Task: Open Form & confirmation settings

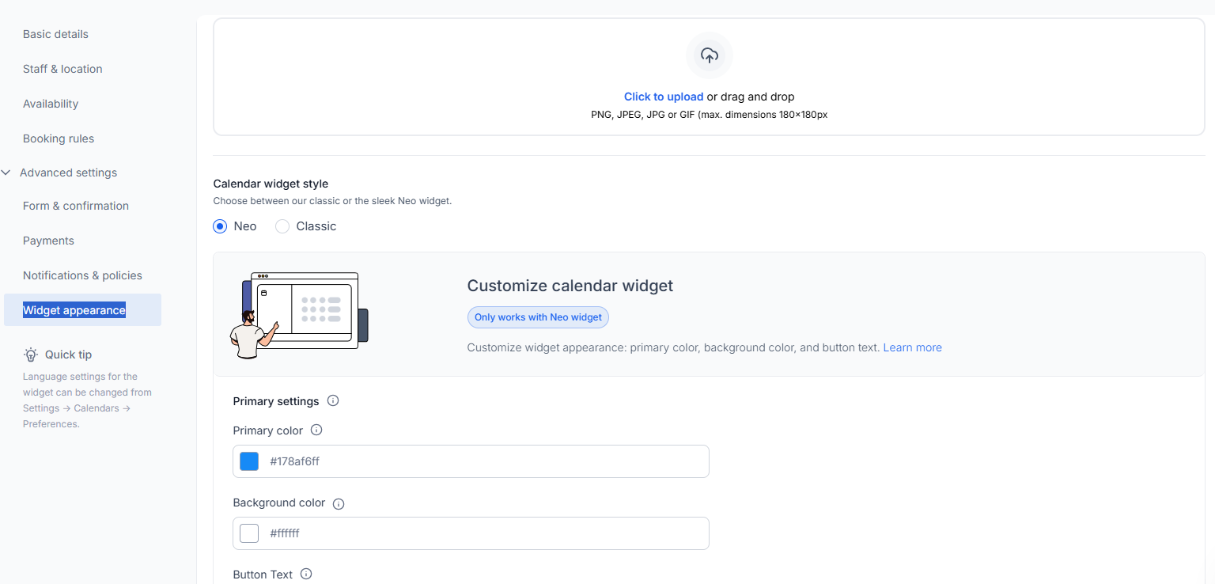Action: click(76, 206)
